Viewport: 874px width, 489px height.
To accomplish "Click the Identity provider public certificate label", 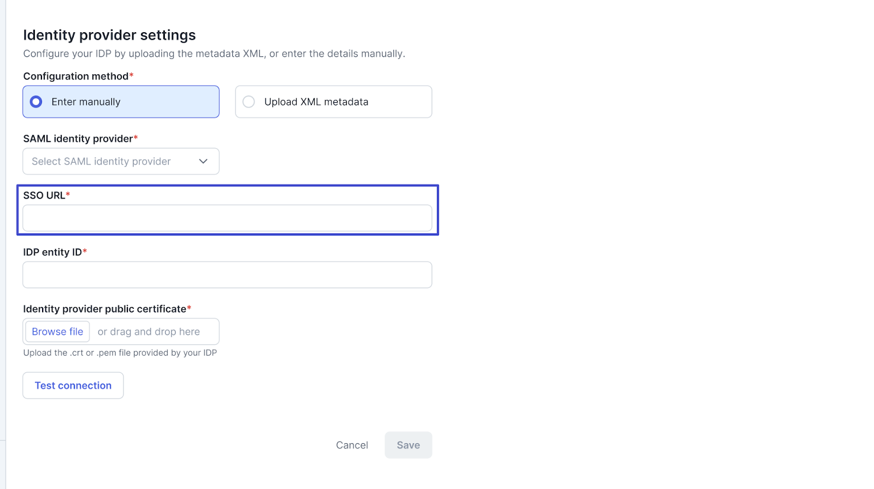I will point(105,309).
